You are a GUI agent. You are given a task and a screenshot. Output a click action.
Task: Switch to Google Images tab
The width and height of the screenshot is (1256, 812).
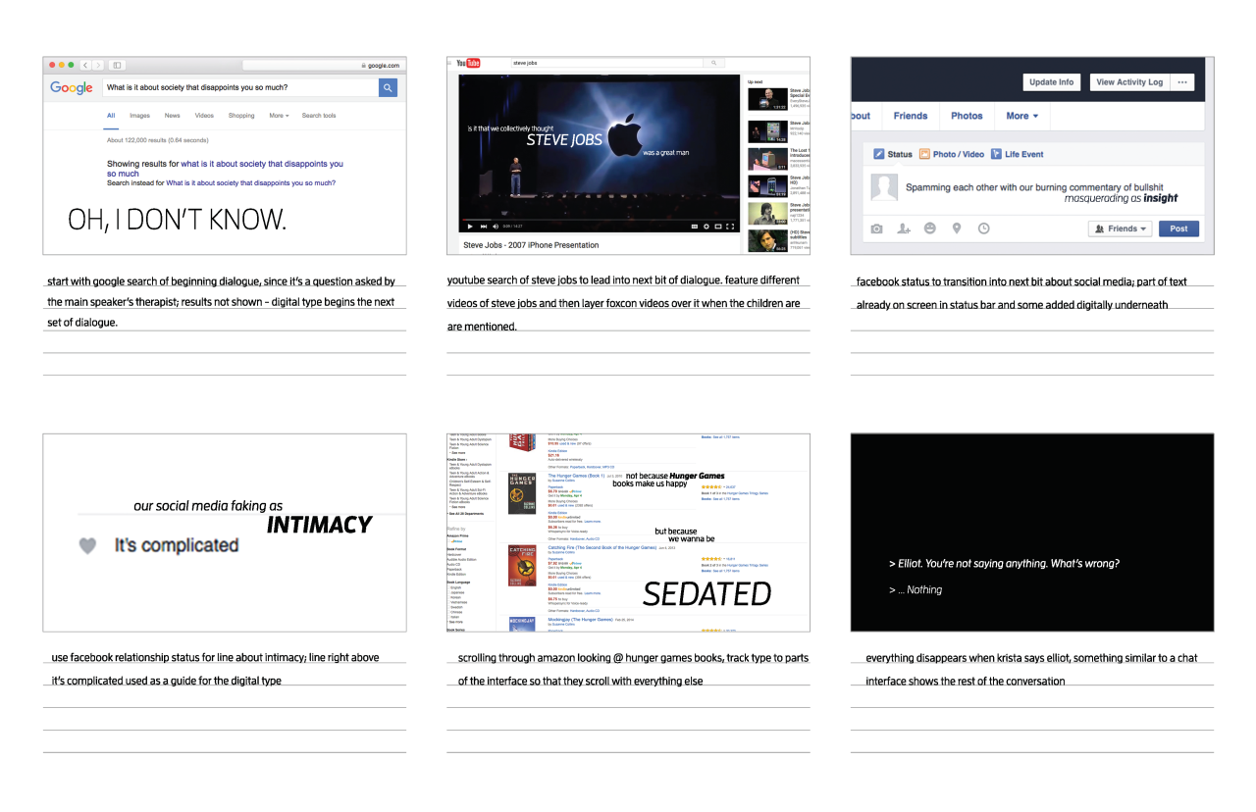(140, 116)
